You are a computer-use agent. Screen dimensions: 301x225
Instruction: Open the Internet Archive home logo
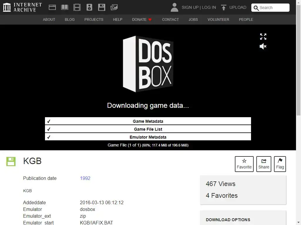point(22,7)
